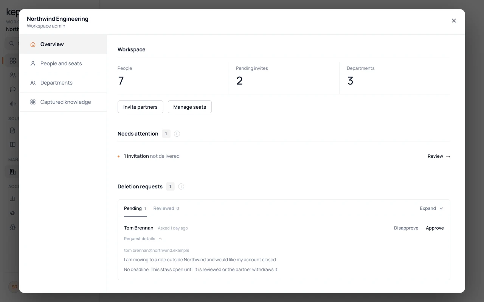This screenshot has width=484, height=302.
Task: Click the grid icon in background sidebar
Action: (12, 60)
